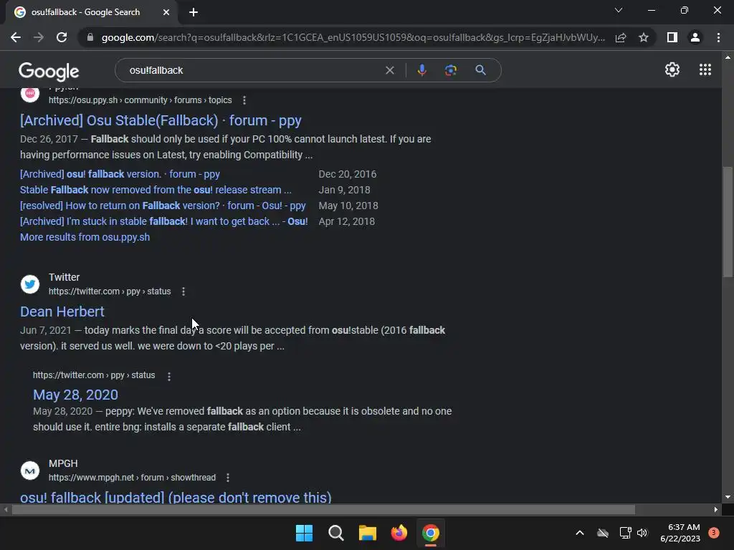Screen dimensions: 734x550
Task: Launch Firefox from the taskbar
Action: (x=399, y=533)
